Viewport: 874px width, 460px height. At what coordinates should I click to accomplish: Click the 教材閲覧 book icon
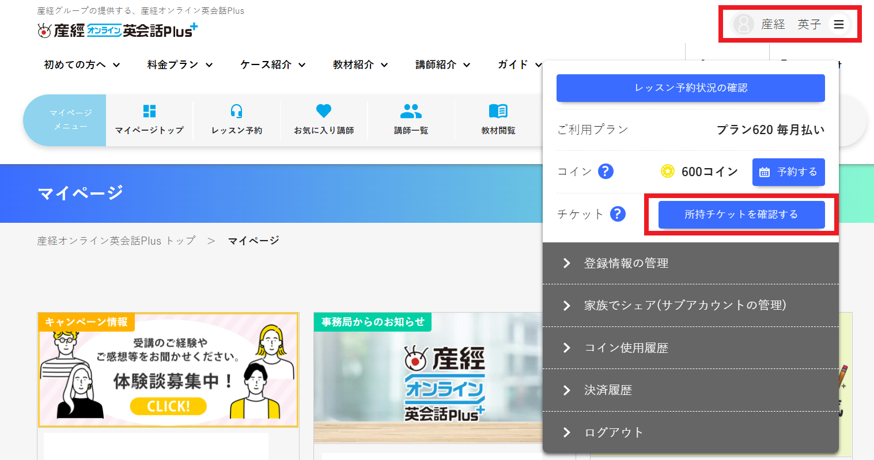coord(498,111)
